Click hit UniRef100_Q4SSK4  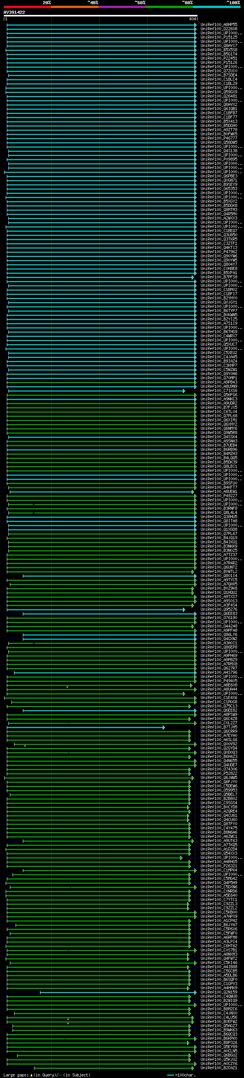point(219,437)
